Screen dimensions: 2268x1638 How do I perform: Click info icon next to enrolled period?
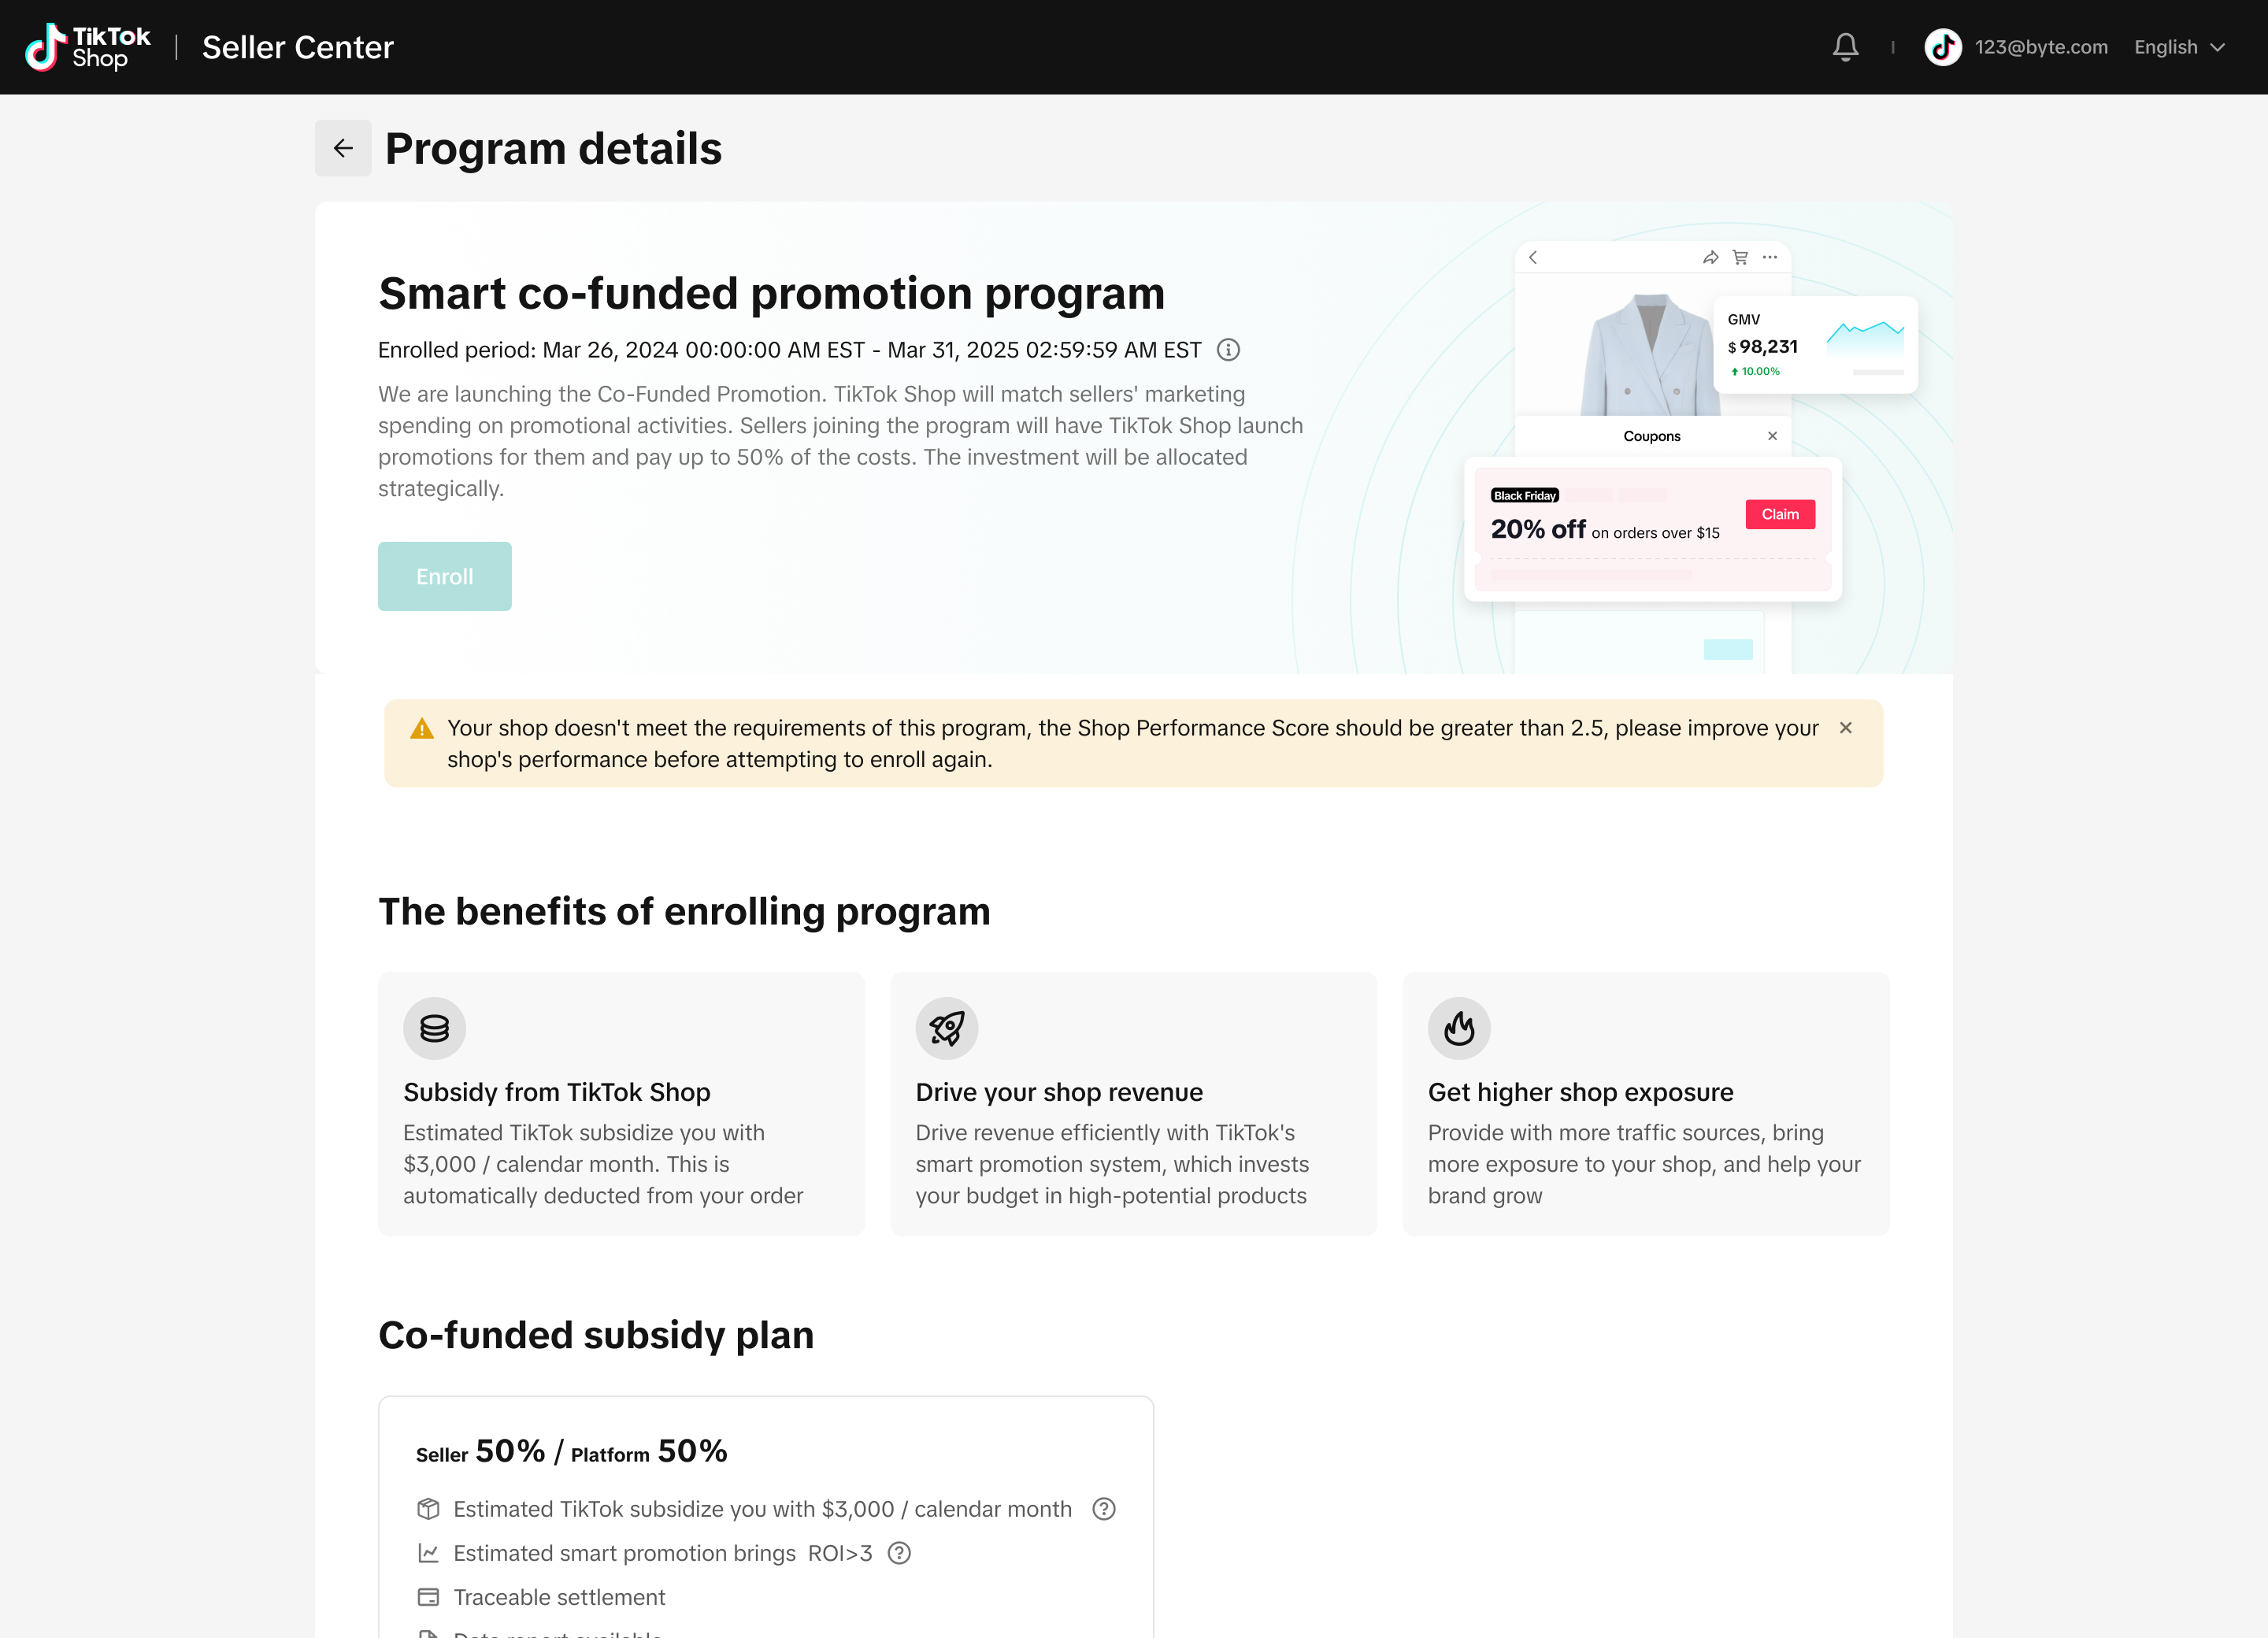pos(1228,350)
